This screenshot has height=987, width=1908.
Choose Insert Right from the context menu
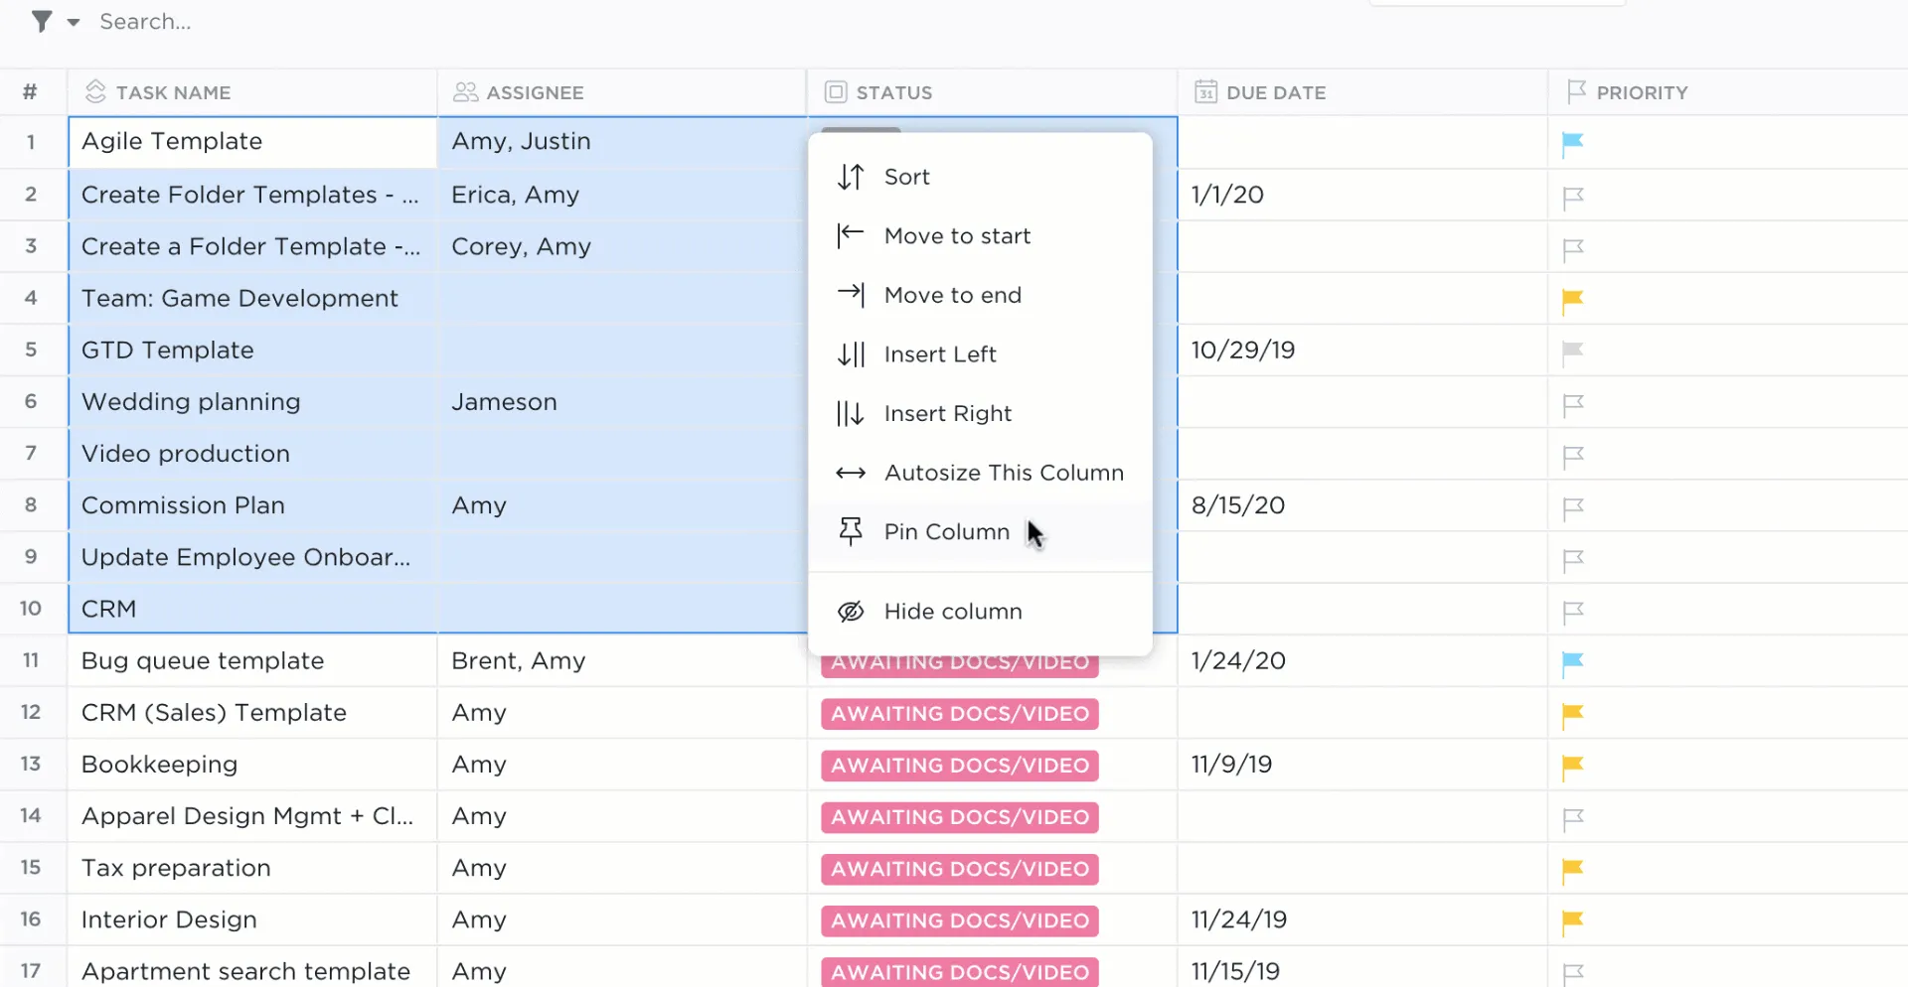coord(948,413)
